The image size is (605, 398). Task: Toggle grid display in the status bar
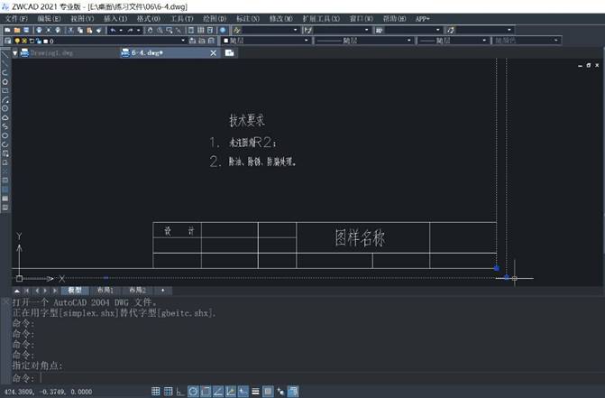point(169,392)
